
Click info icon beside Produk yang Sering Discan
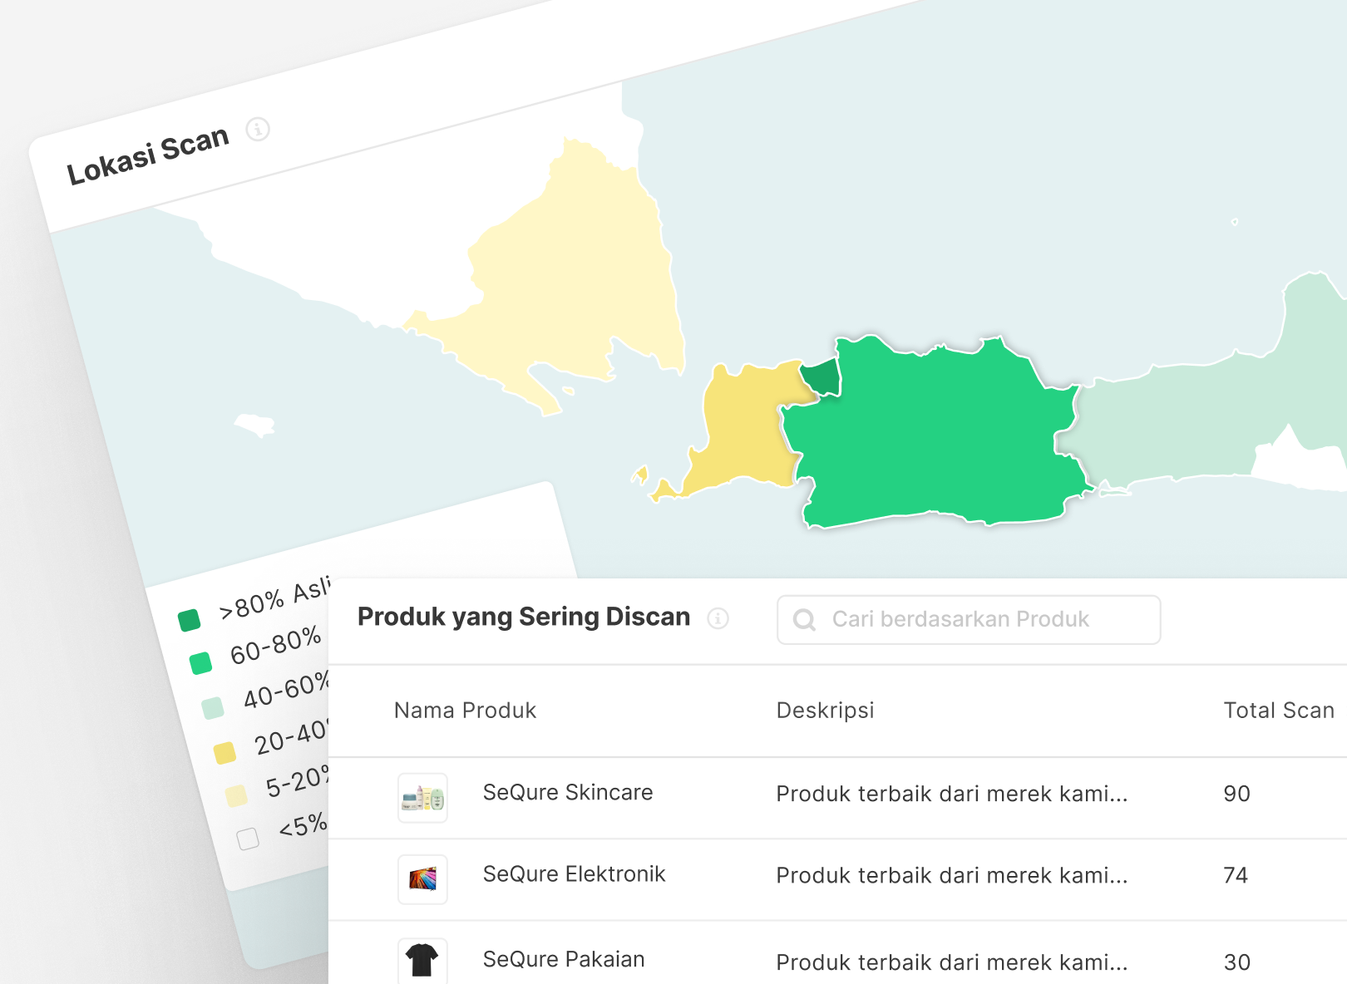(x=718, y=618)
